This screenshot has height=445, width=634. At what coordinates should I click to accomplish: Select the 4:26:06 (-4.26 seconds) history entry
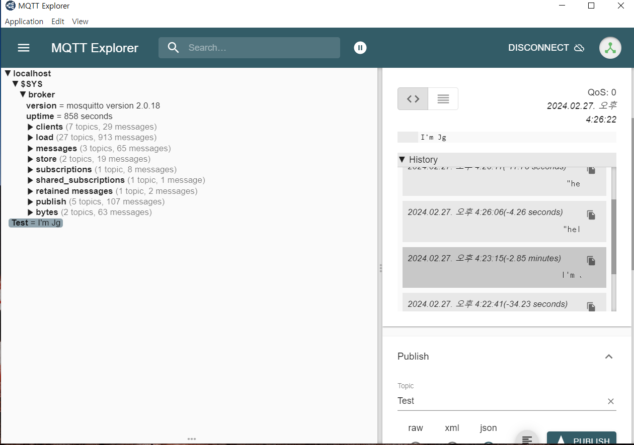(x=504, y=221)
